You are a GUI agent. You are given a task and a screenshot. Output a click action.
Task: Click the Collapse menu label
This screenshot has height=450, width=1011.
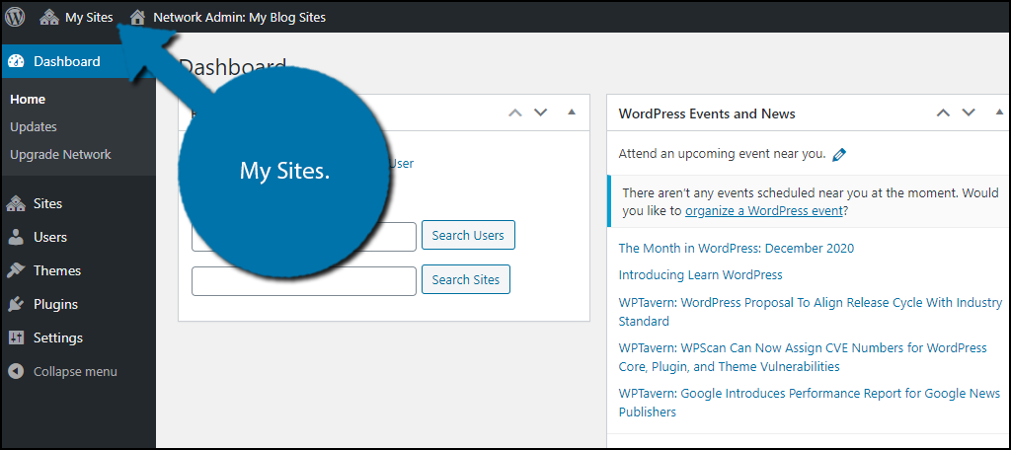pos(75,371)
